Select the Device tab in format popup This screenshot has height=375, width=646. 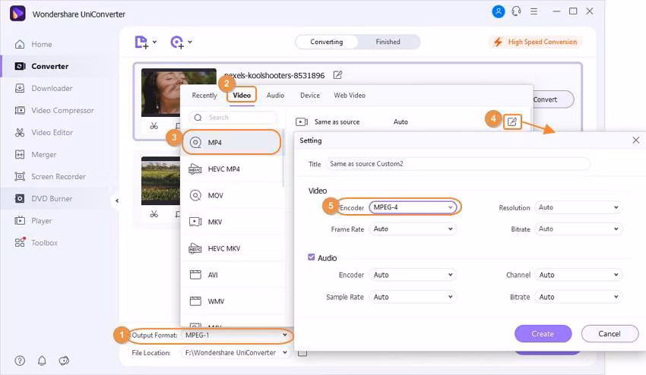(310, 96)
